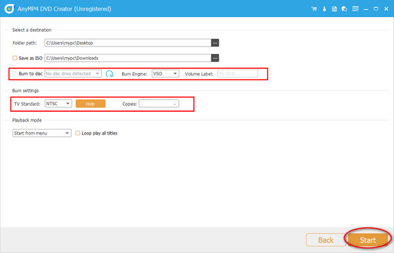Open the feedback chat icon
394x253 pixels.
(x=344, y=9)
